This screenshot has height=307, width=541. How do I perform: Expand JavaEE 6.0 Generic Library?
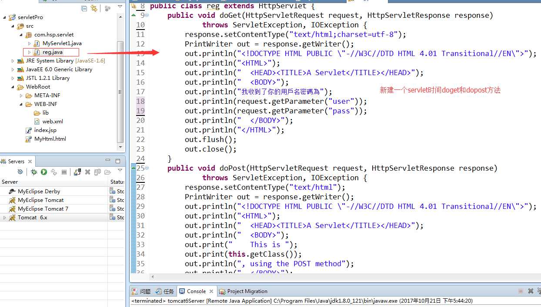tap(13, 69)
